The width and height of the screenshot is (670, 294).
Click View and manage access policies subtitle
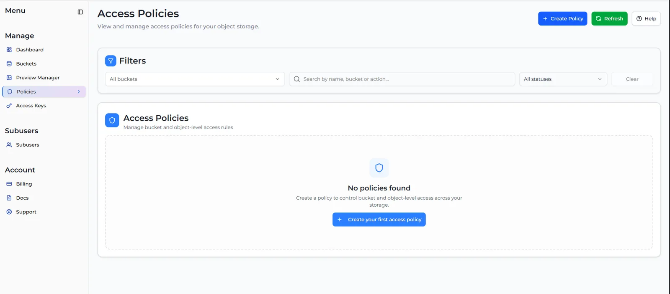[x=178, y=26]
